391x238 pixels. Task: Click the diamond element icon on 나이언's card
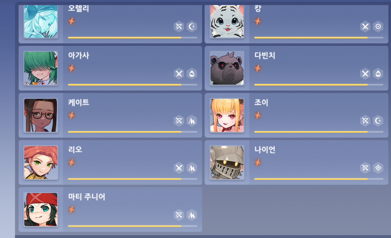pos(378,168)
